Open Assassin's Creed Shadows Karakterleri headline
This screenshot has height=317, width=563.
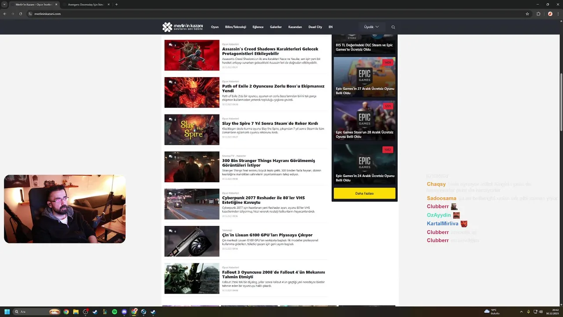[x=270, y=51]
